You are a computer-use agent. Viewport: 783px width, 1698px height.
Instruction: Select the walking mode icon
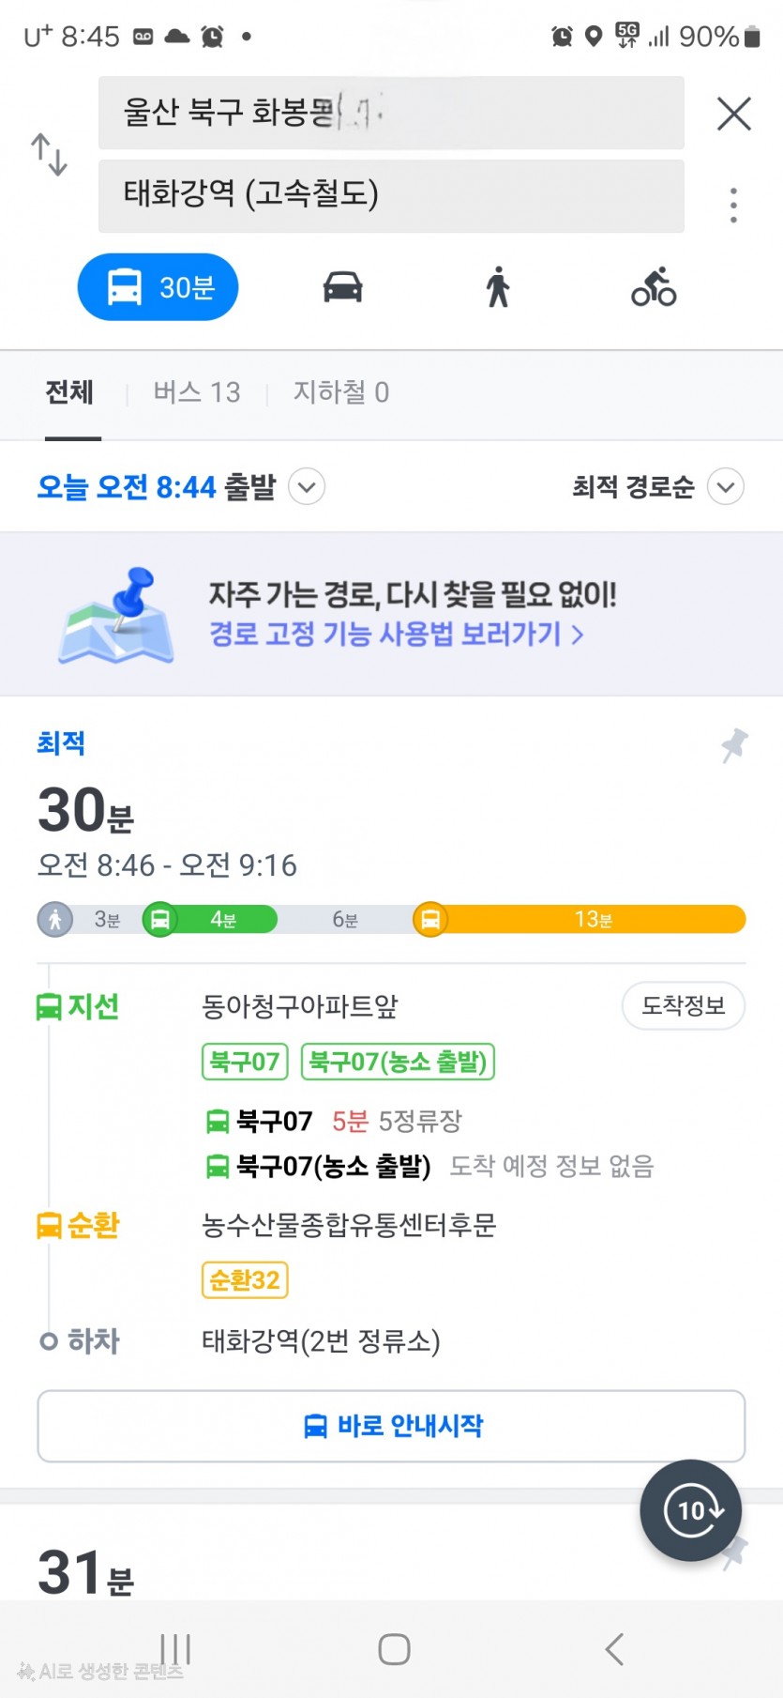(498, 287)
